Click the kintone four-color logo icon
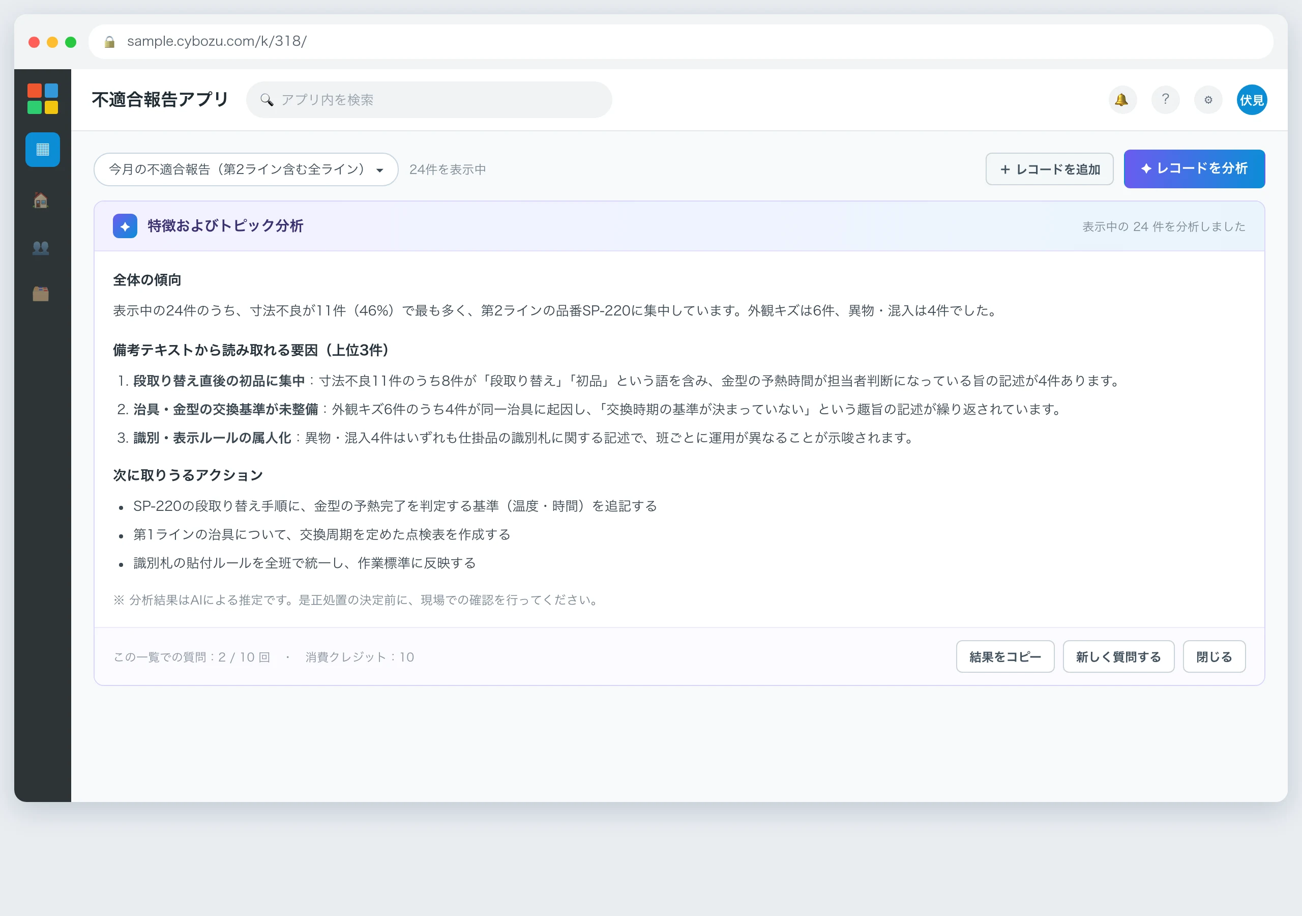This screenshot has height=916, width=1302. pos(43,99)
